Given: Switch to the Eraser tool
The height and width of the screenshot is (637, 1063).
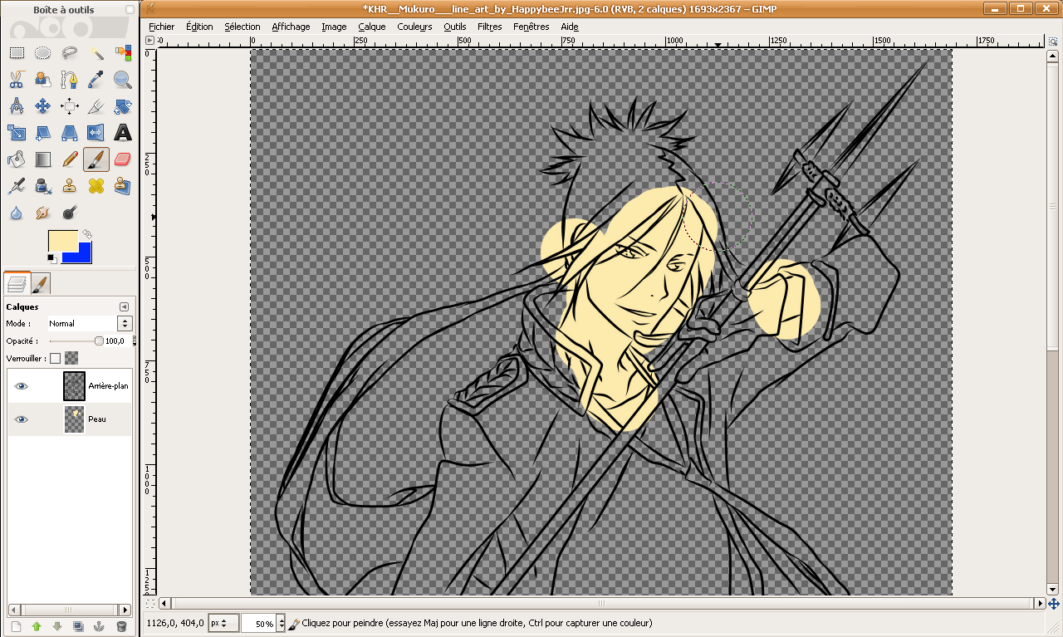Looking at the screenshot, I should tap(123, 158).
